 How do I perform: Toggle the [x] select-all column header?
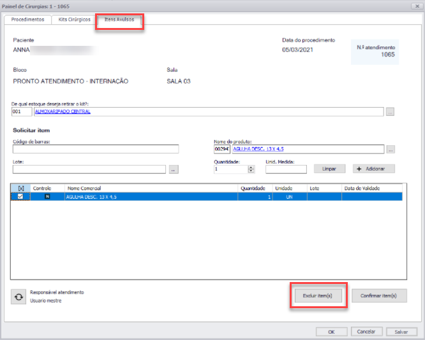coord(21,188)
